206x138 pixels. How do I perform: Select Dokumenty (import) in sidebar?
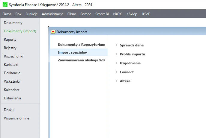(20, 31)
